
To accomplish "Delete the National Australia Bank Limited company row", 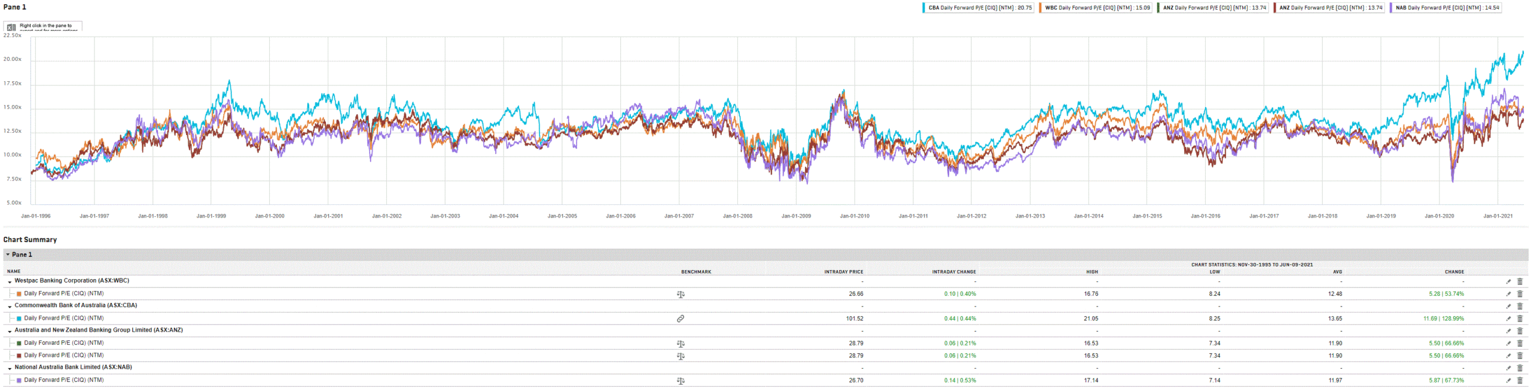I will click(x=1520, y=368).
